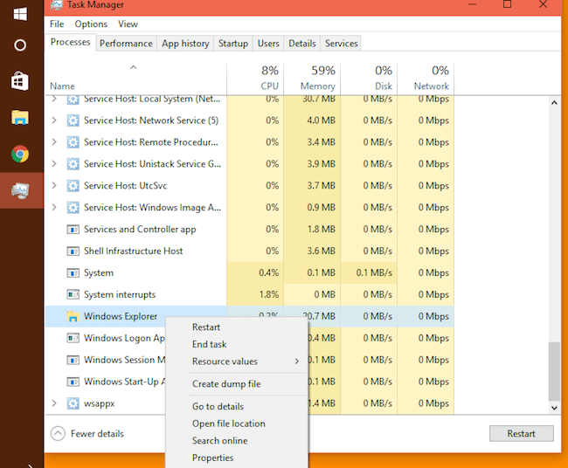Click the Windows Start-Up Application icon
Image resolution: width=568 pixels, height=468 pixels.
73,382
